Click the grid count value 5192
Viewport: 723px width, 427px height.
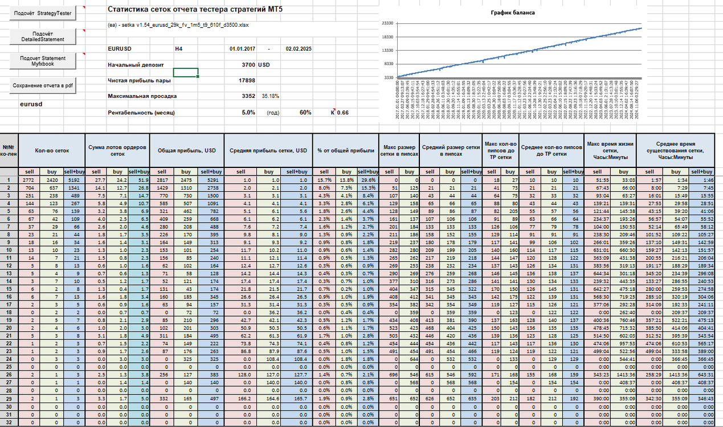pos(74,179)
